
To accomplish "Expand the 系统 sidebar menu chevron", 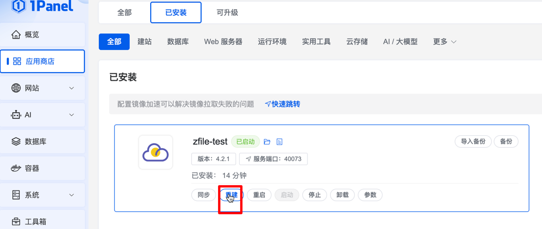I will (71, 195).
